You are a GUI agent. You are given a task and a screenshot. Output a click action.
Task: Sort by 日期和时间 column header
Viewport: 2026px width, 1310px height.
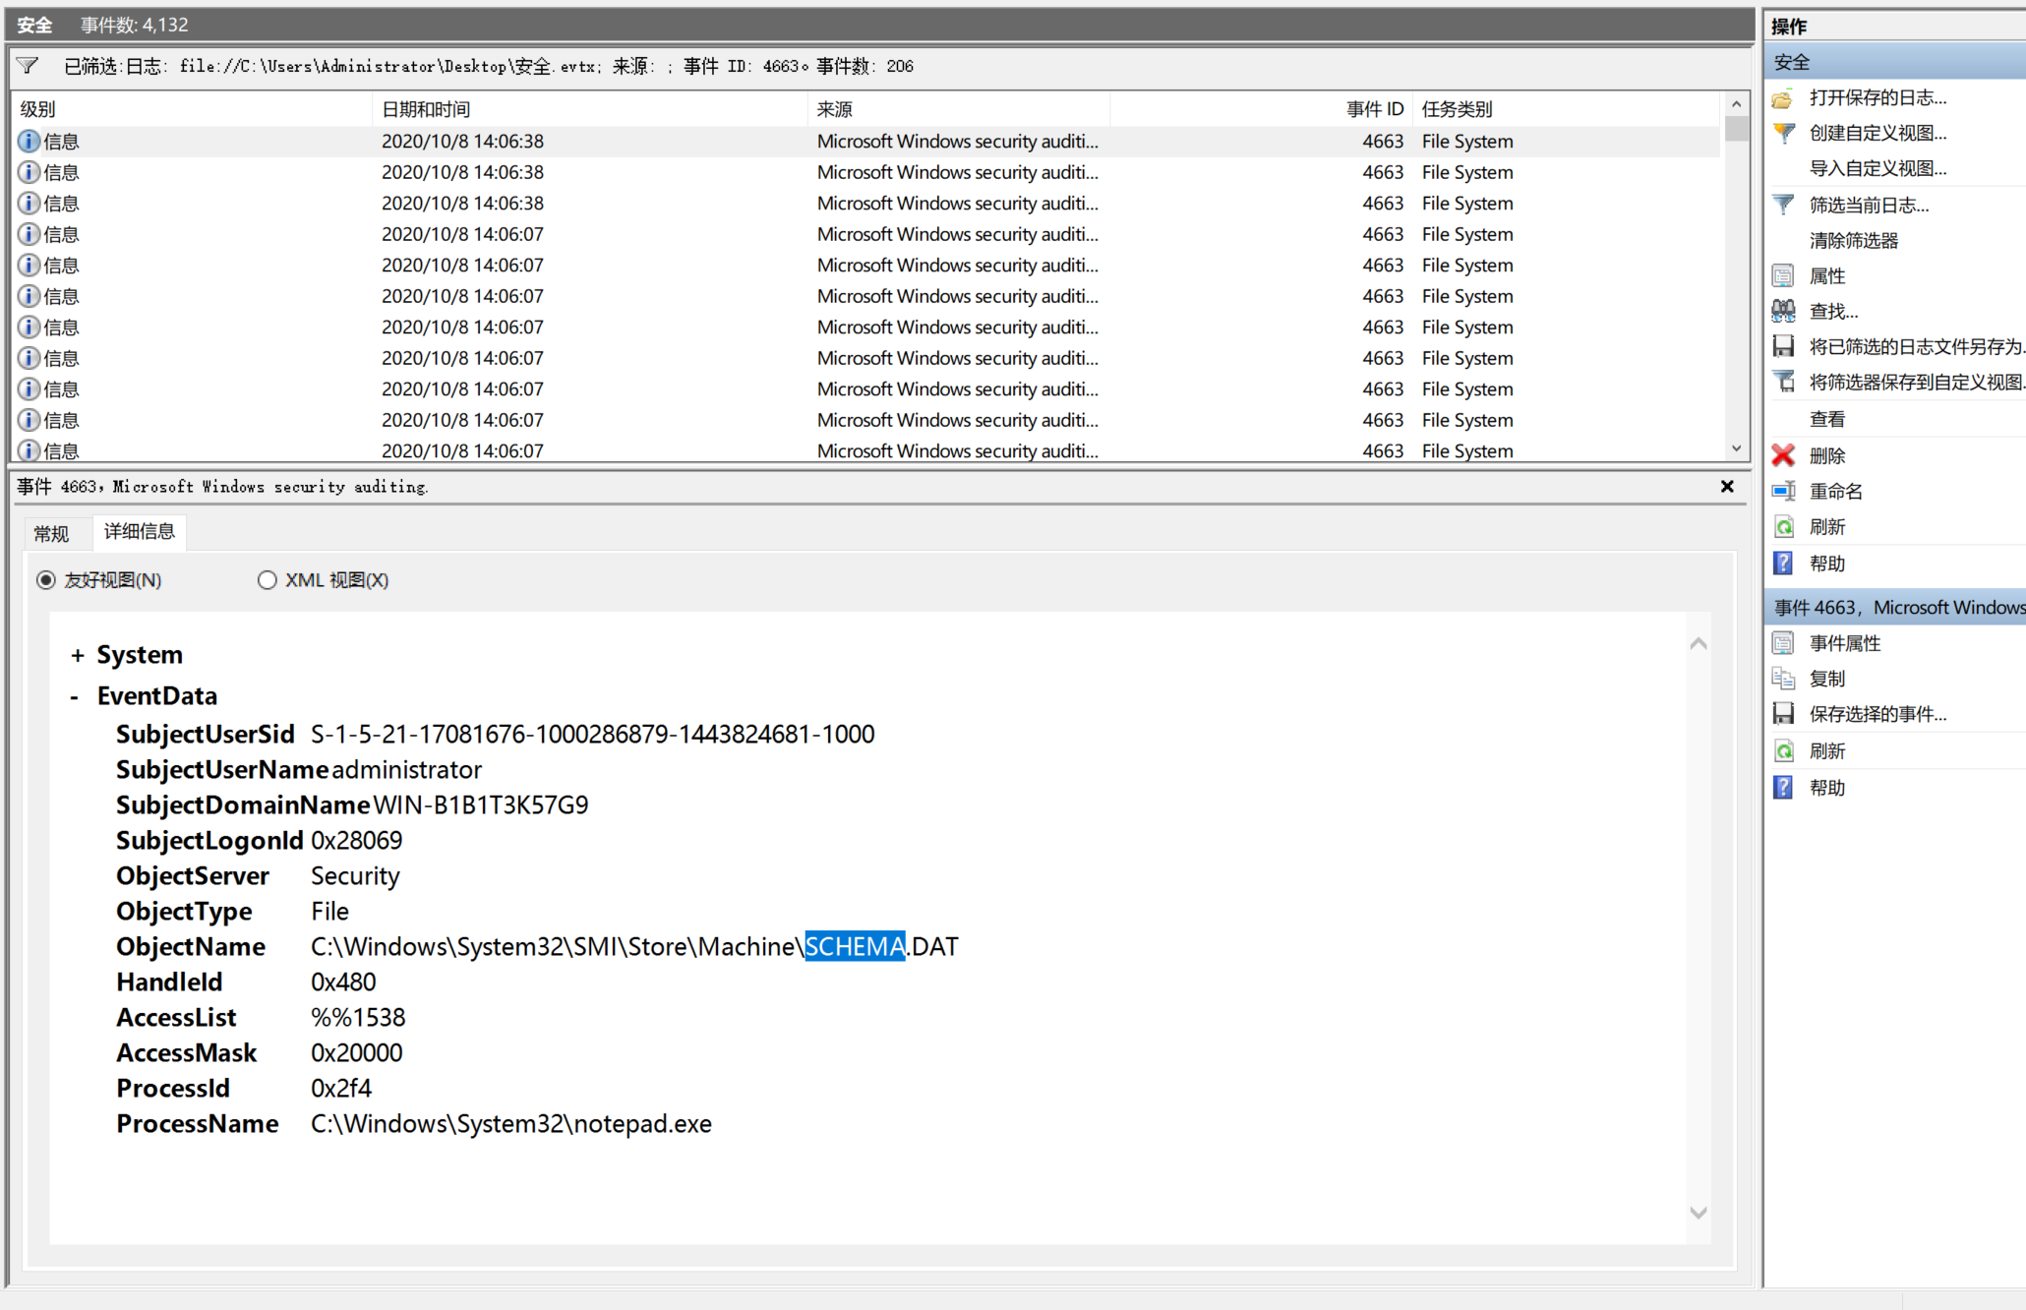(x=426, y=109)
